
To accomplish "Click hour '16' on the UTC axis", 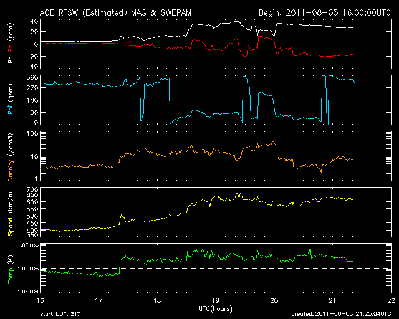I will point(40,300).
